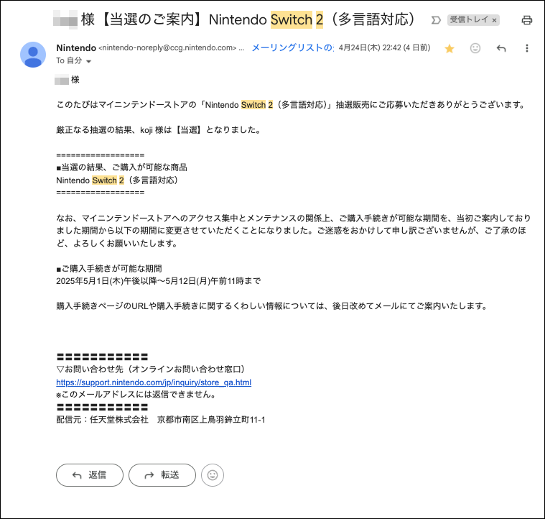Viewport: 545px width, 519px height.
Task: Click the メーリングリストの unsubscribe link
Action: pyautogui.click(x=292, y=47)
